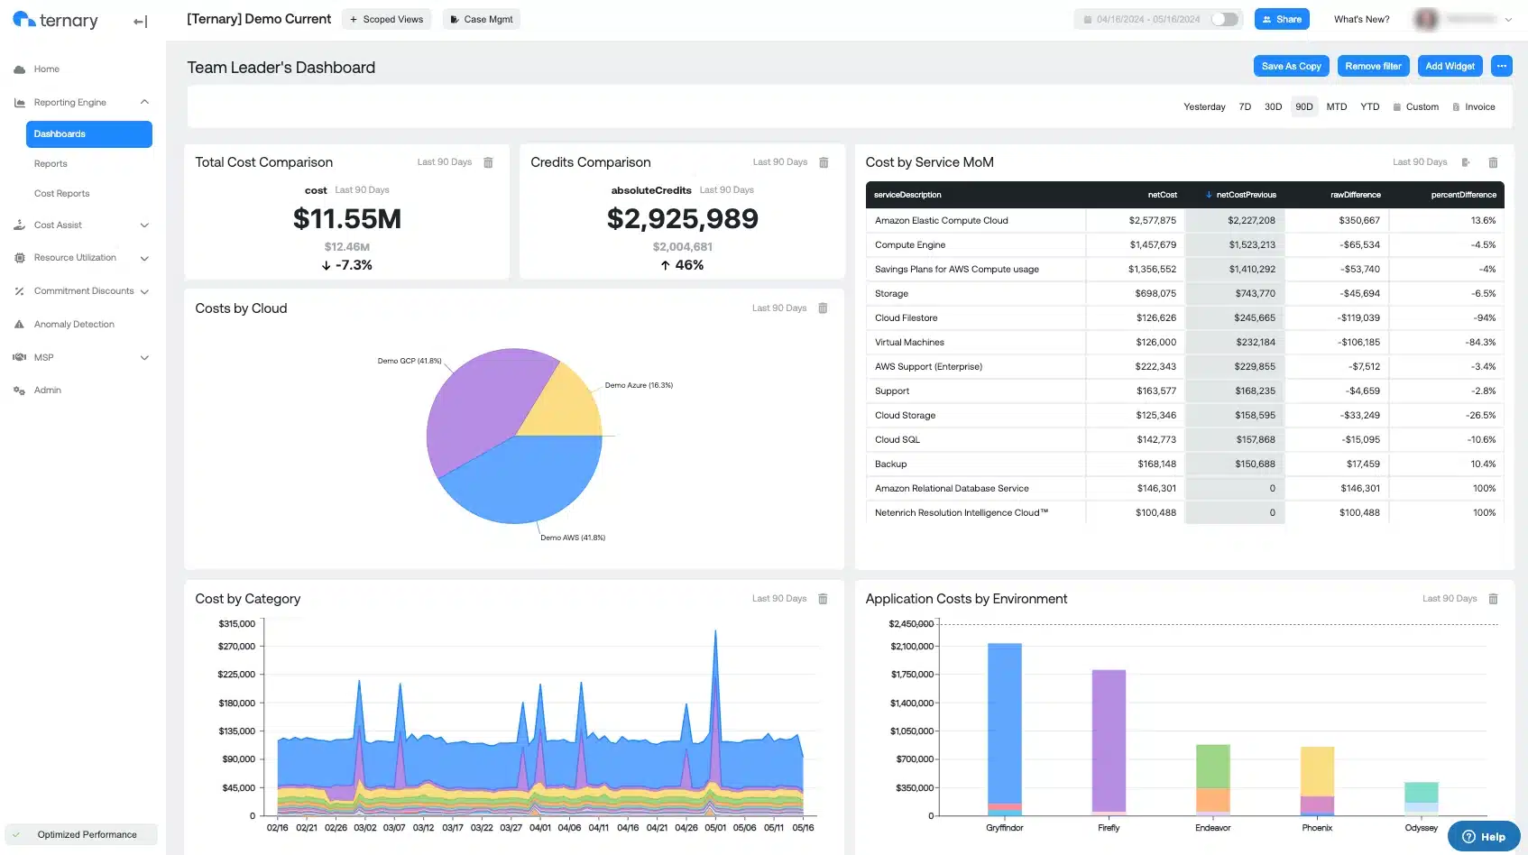Expand the Commitment Discounts section

pyautogui.click(x=144, y=292)
